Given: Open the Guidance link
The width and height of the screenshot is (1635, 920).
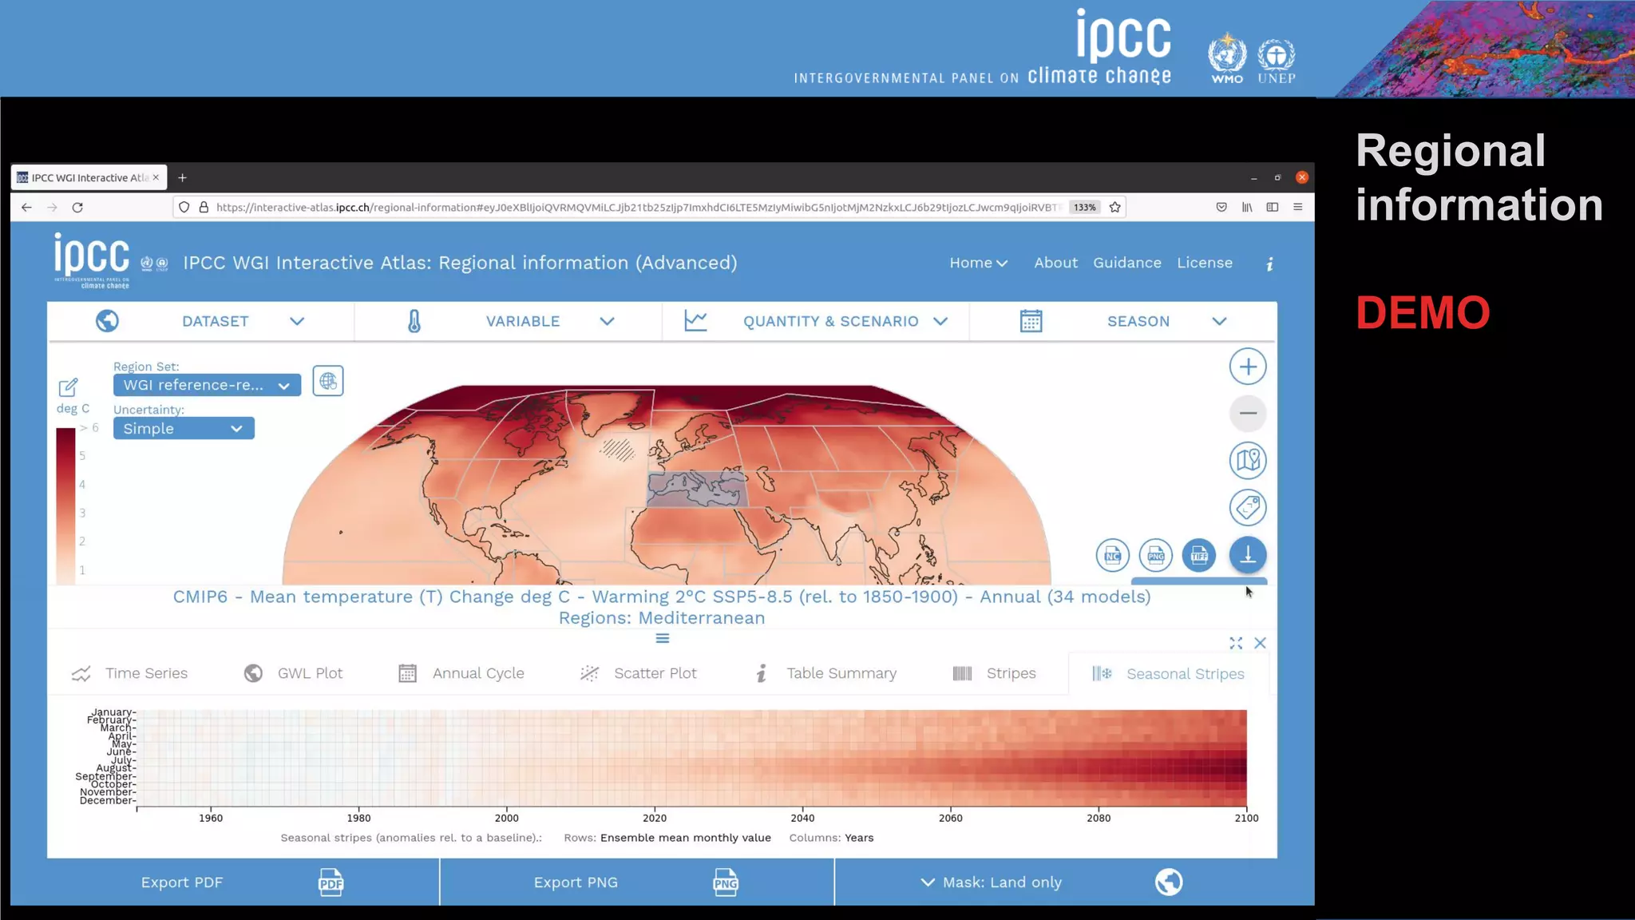Looking at the screenshot, I should coord(1126,263).
